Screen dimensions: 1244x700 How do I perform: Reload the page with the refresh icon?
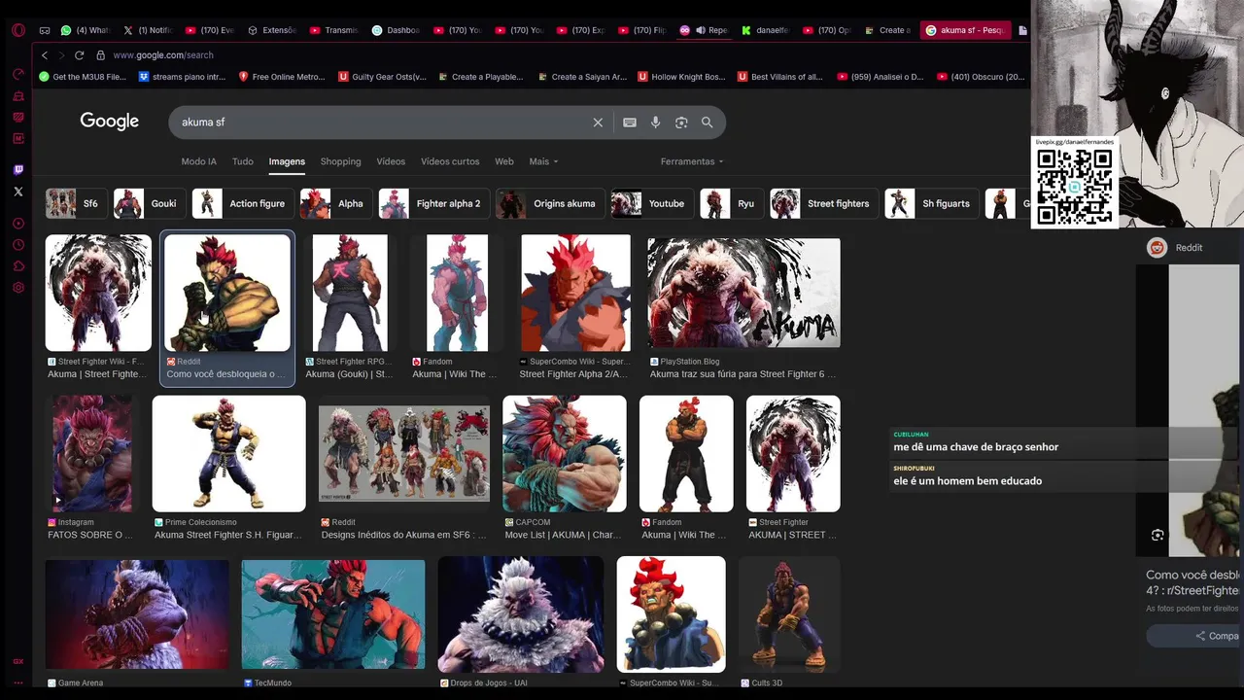tap(79, 55)
